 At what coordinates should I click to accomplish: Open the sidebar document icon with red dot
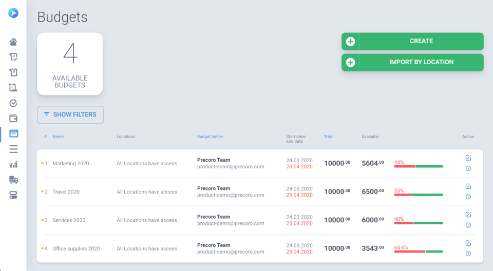[x=13, y=87]
